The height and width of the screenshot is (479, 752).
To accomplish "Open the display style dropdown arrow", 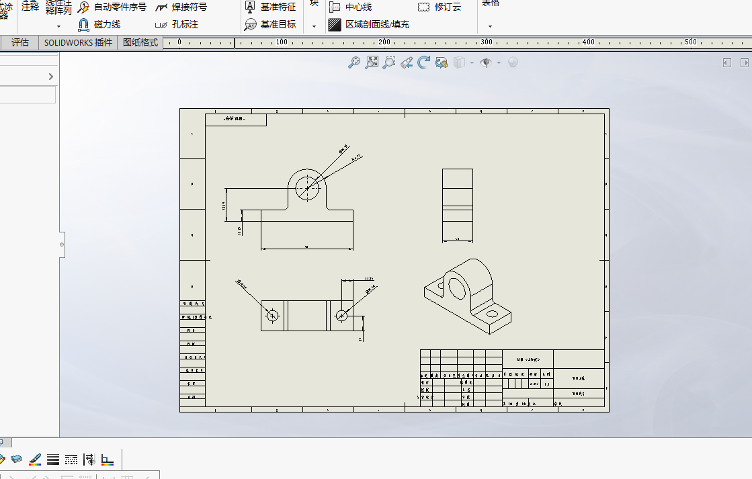I will pyautogui.click(x=472, y=62).
